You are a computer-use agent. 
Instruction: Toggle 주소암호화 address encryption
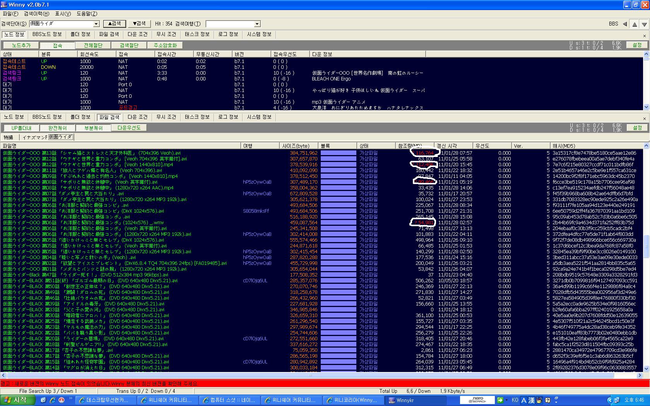coord(165,45)
